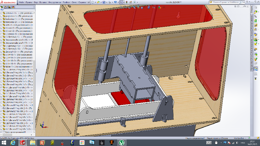Expand the projector<1> tree item
This screenshot has width=260, height=146.
[1, 16]
